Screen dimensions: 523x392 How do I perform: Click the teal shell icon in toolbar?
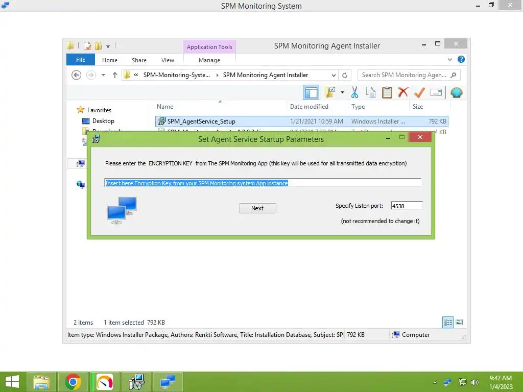click(x=456, y=92)
